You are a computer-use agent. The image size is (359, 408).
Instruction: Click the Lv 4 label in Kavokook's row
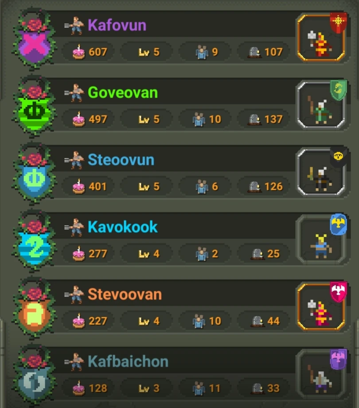pos(149,254)
